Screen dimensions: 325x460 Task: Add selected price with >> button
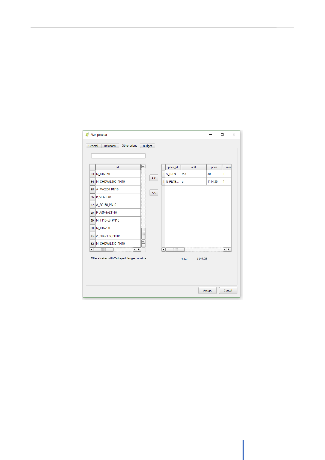click(x=154, y=178)
